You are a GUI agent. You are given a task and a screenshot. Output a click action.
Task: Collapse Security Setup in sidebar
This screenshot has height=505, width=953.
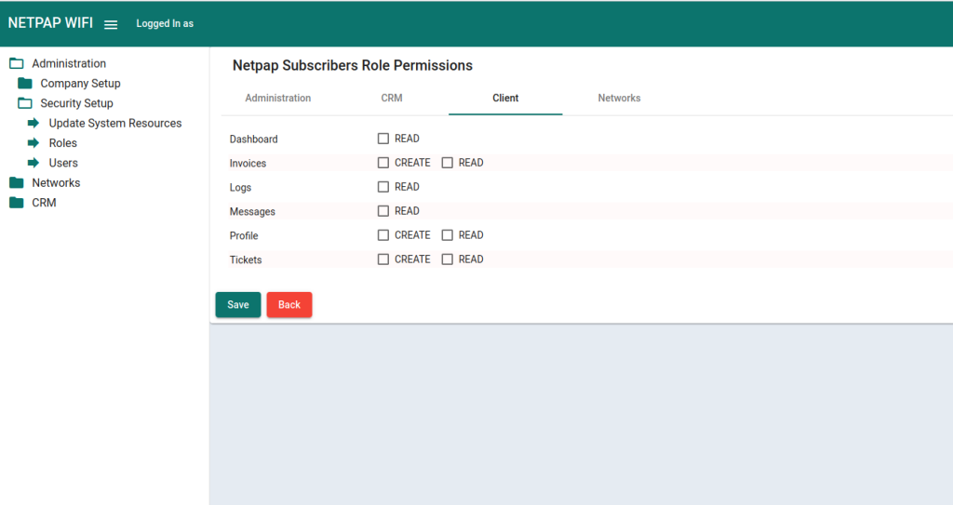[76, 103]
